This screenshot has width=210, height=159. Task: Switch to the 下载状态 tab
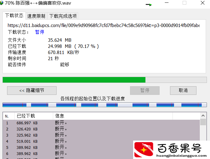point(14,16)
